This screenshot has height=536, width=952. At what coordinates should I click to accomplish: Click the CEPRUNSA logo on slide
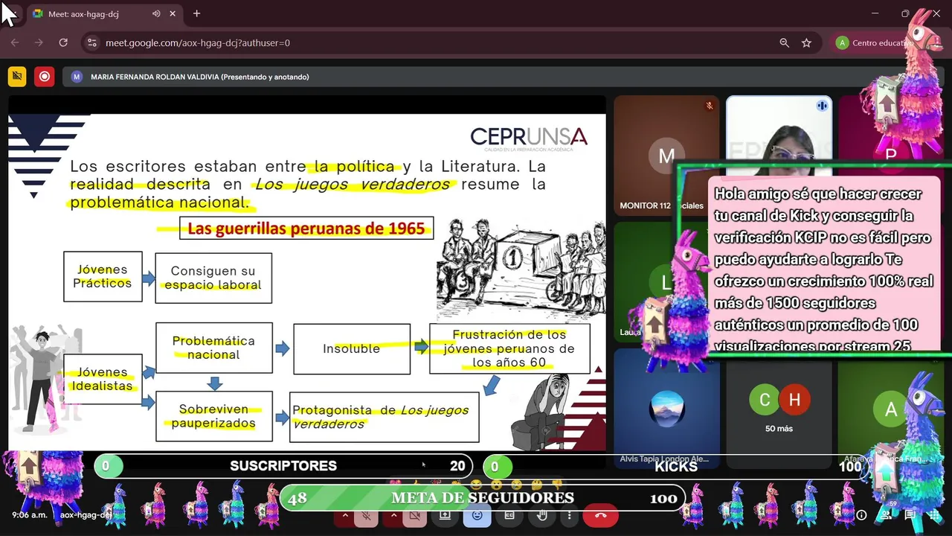coord(529,138)
